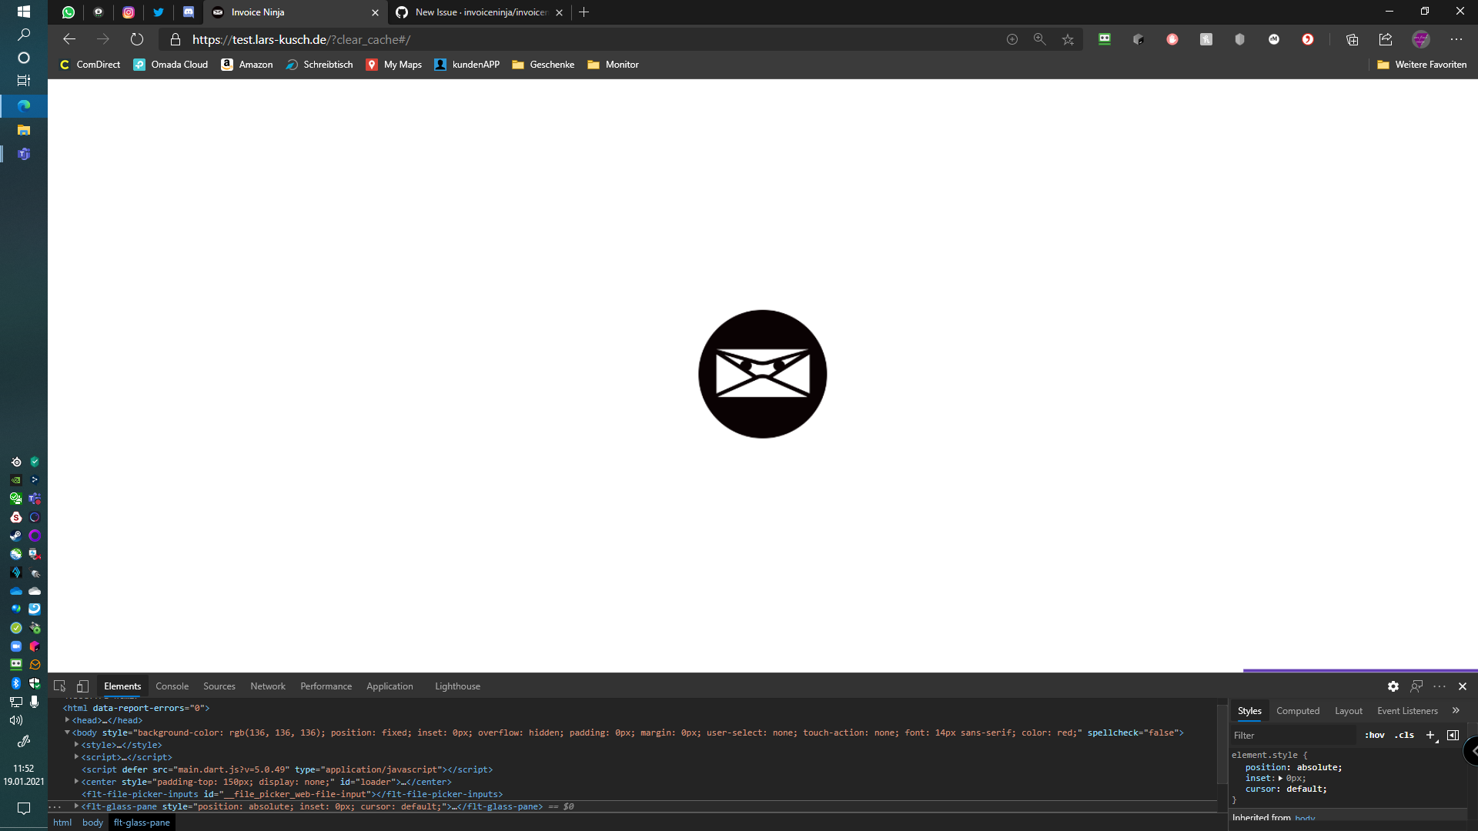This screenshot has width=1478, height=831.
Task: Open the ComDirect bookmark
Action: pos(90,65)
